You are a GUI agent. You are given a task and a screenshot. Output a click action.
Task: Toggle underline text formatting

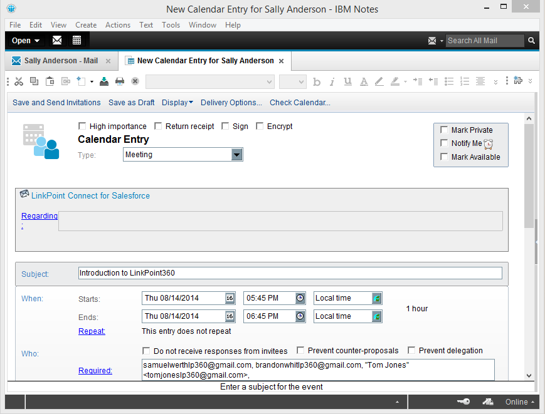tap(347, 81)
